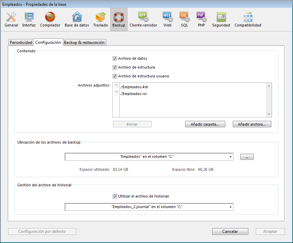Click Añadir archivo... button
The image size is (293, 243).
pos(252,124)
